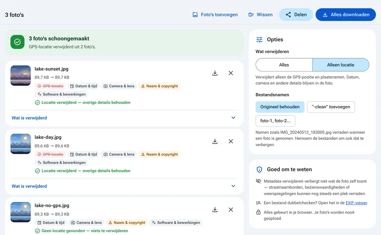Viewport: 381px width, 235px height.
Task: Click the Datum & tijd tag on lake-sunset.jpg
Action: click(x=84, y=86)
